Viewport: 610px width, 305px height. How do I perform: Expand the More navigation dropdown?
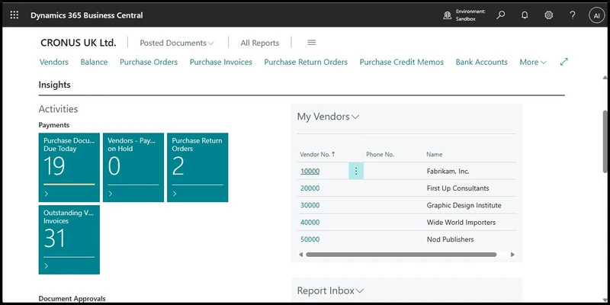pyautogui.click(x=533, y=62)
